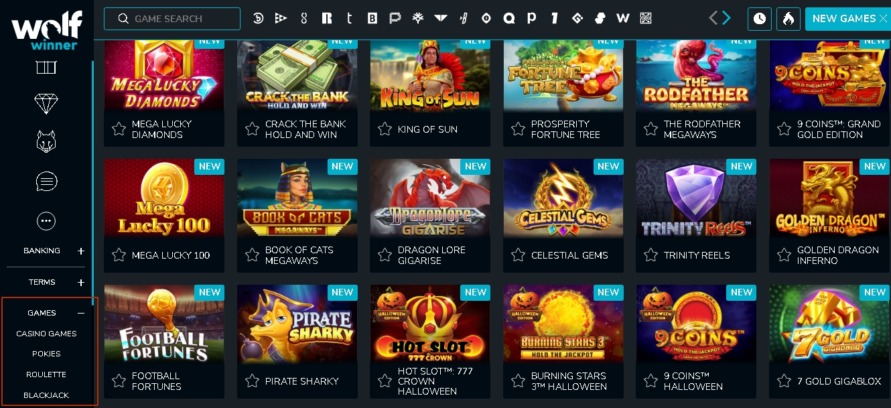891x408 pixels.
Task: Open the Pirate Sharky game thumbnail
Action: 297,323
